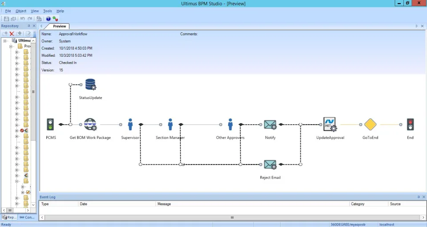This screenshot has height=227, width=427.
Task: Click the GoToEnd yellow diamond junction
Action: tap(370, 124)
